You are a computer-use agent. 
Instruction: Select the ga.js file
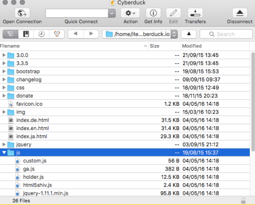pyautogui.click(x=125, y=169)
